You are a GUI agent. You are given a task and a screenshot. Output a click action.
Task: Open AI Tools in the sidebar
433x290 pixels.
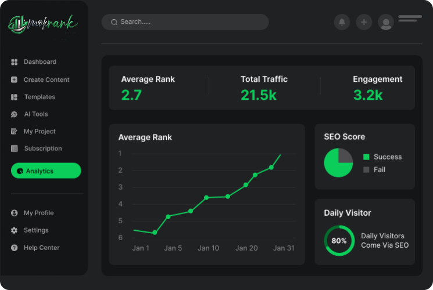tap(30, 114)
